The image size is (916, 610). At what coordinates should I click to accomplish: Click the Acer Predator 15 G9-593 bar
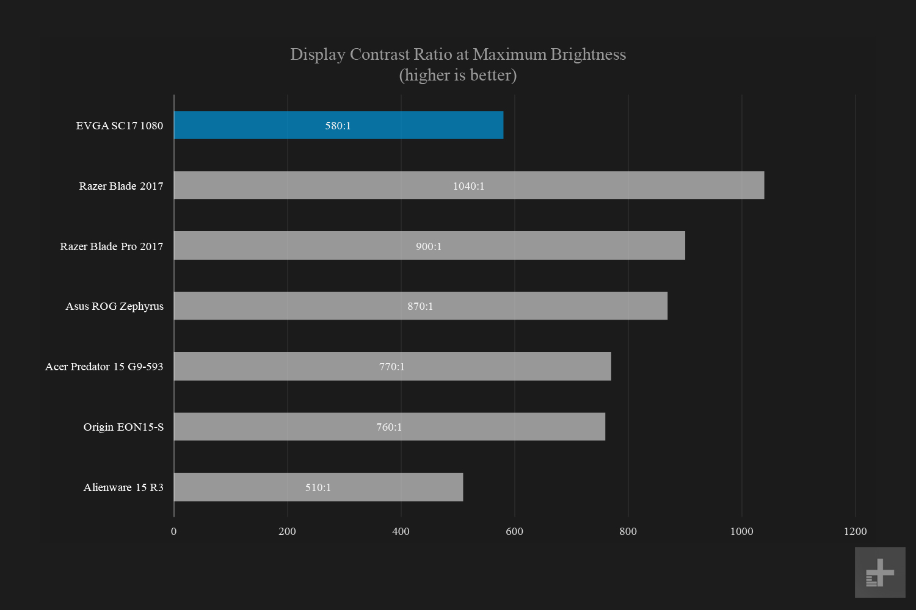pyautogui.click(x=393, y=366)
